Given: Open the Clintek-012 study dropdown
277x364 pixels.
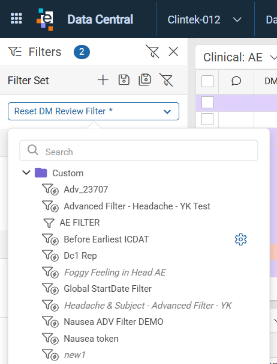Looking at the screenshot, I should (x=204, y=20).
